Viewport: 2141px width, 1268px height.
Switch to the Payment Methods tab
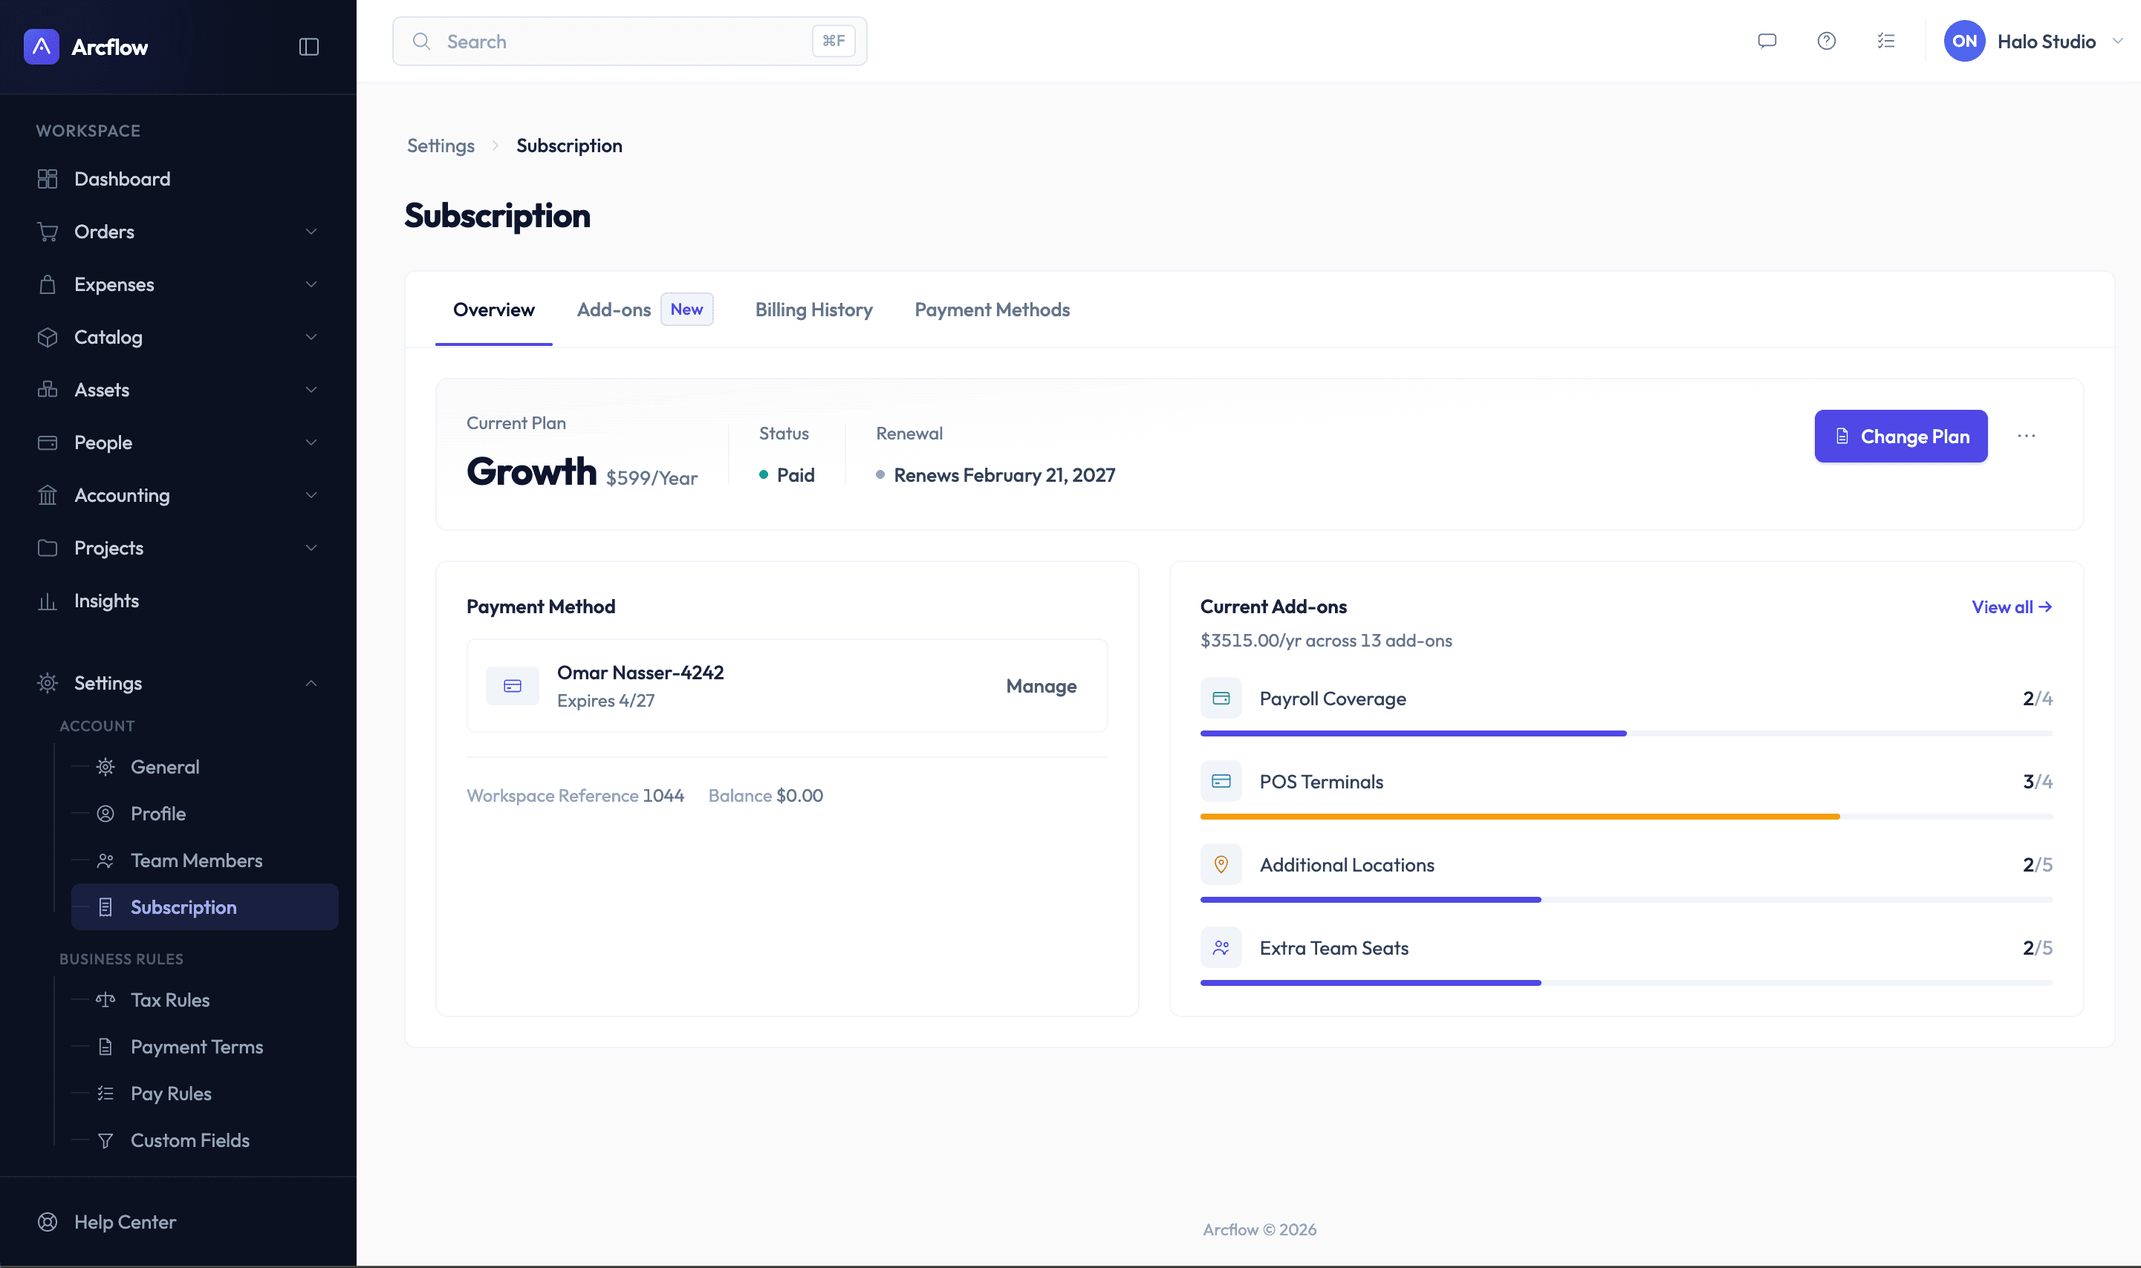tap(992, 310)
